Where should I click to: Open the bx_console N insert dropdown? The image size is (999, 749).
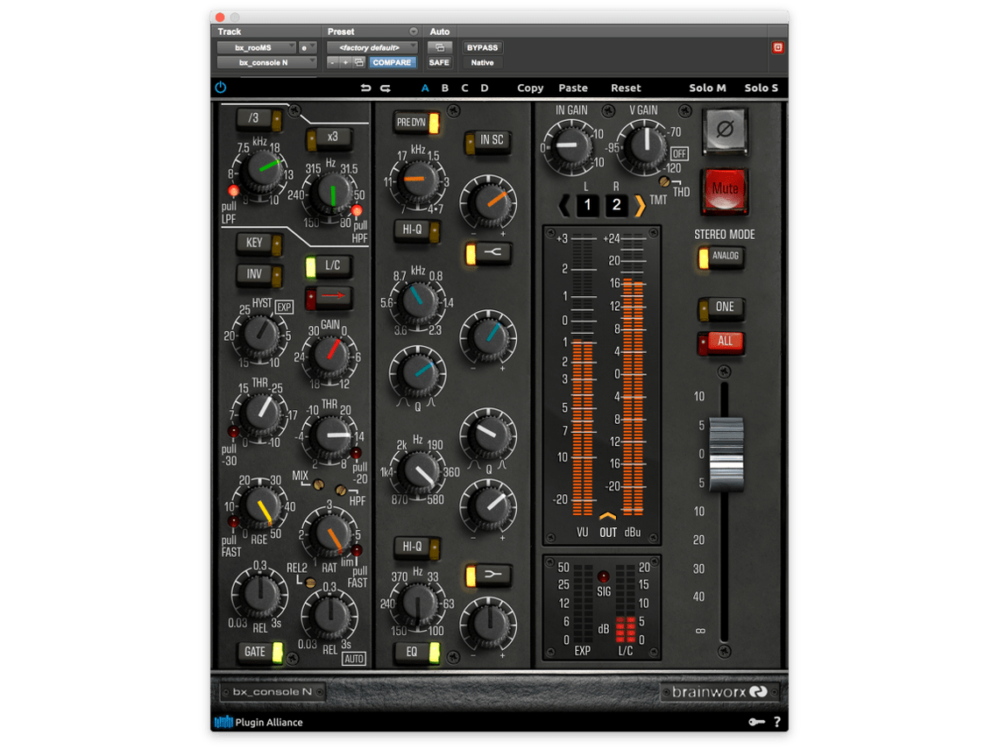pyautogui.click(x=266, y=62)
